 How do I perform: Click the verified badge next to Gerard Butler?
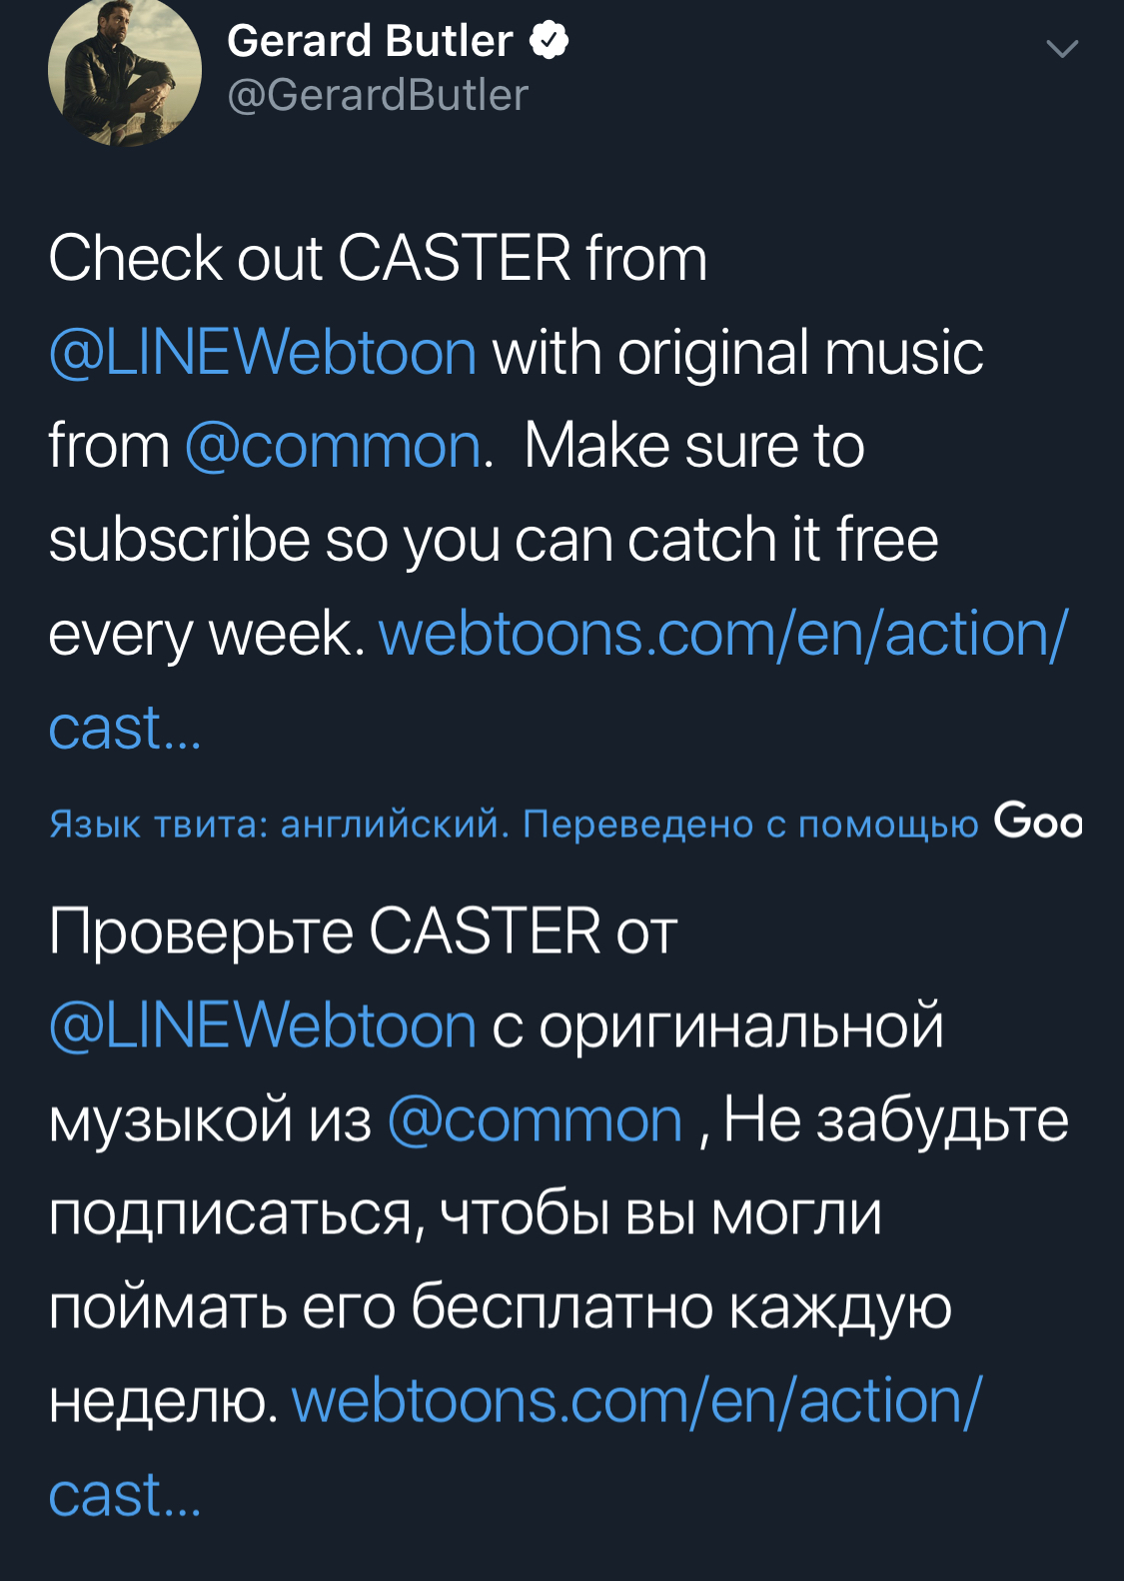pos(549,41)
